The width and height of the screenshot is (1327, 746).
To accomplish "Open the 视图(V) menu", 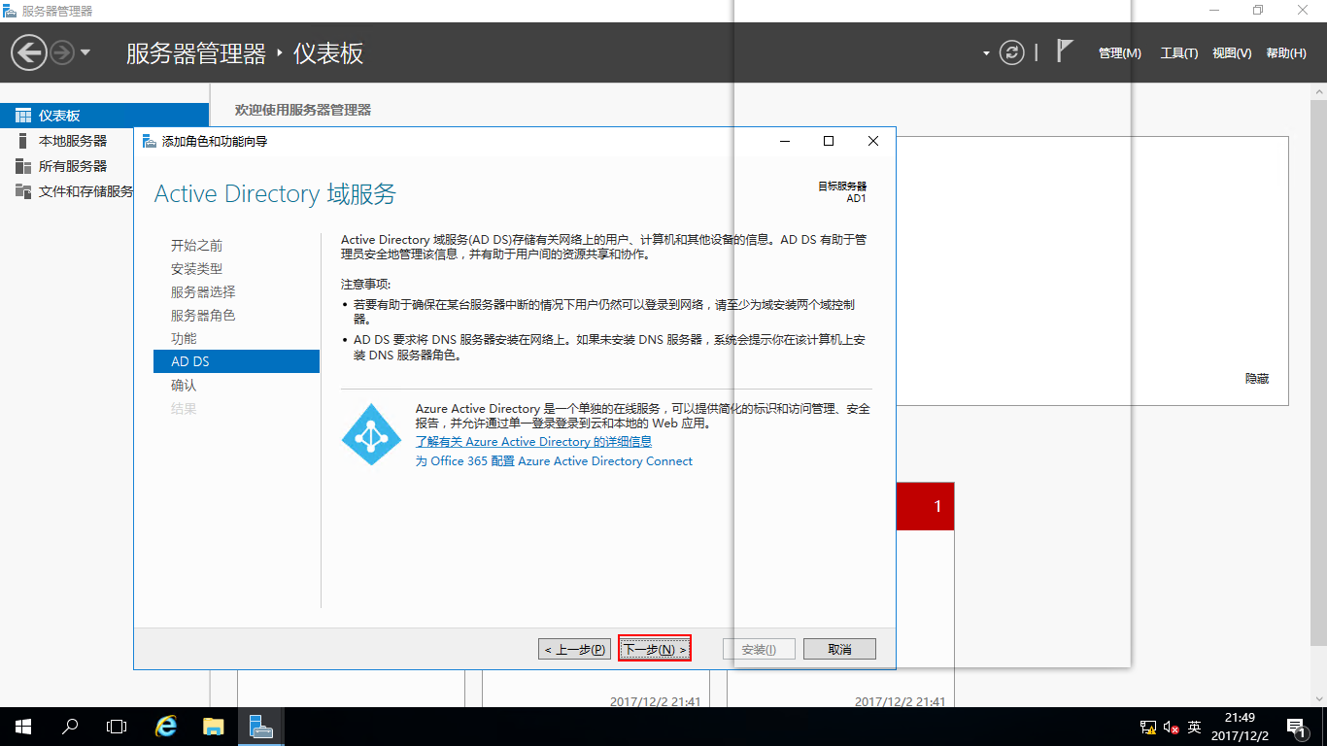I will (x=1232, y=53).
